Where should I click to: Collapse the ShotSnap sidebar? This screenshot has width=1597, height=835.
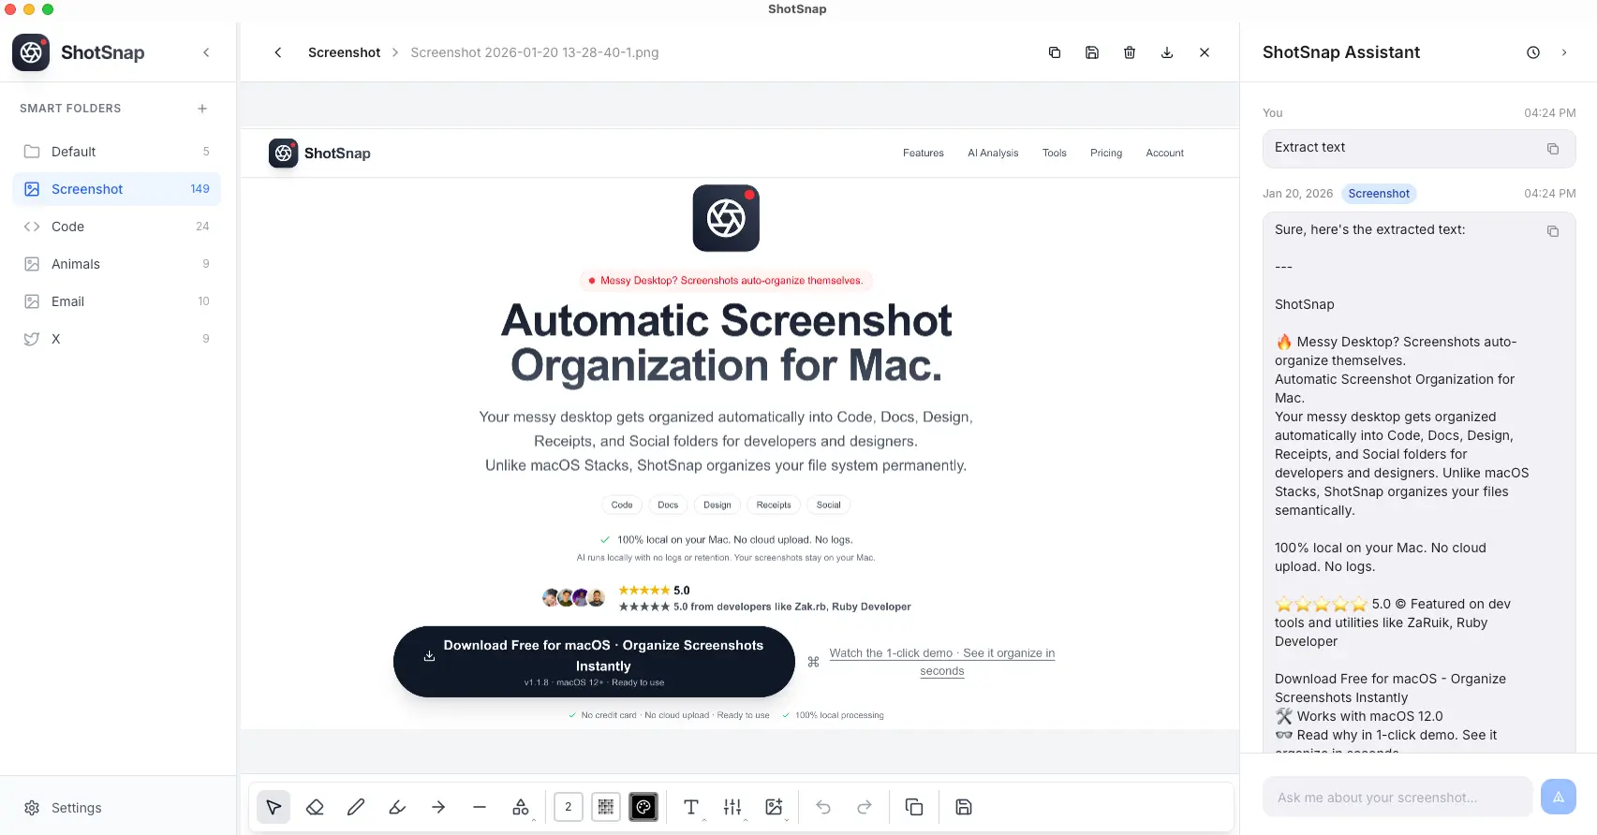[206, 52]
